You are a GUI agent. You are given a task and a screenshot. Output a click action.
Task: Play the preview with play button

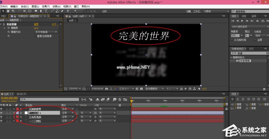pos(242,21)
